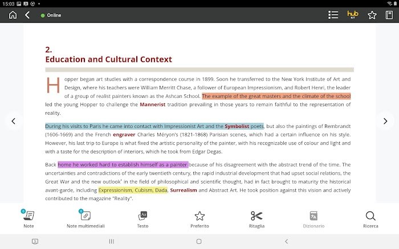
Task: Tap the Android back navigation button
Action: (287, 242)
